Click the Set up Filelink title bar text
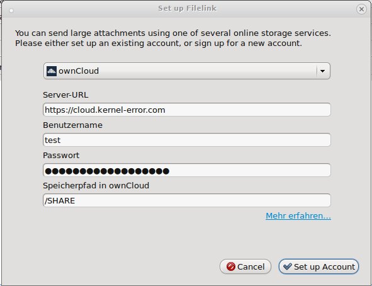 tap(187, 8)
